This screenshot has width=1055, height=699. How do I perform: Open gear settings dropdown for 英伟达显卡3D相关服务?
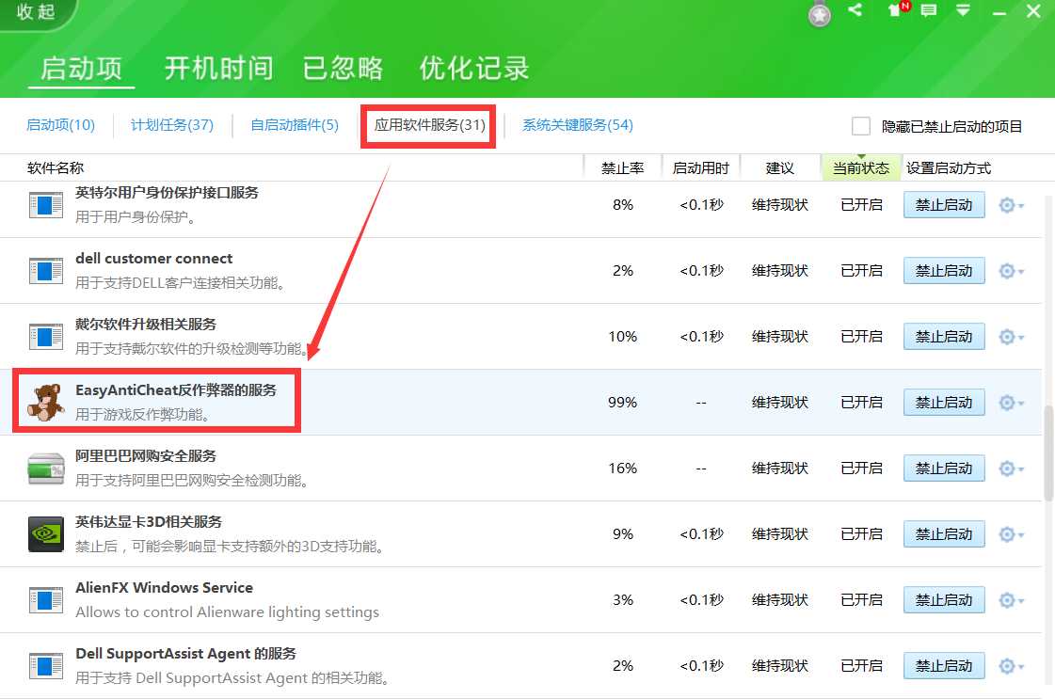tap(1011, 534)
